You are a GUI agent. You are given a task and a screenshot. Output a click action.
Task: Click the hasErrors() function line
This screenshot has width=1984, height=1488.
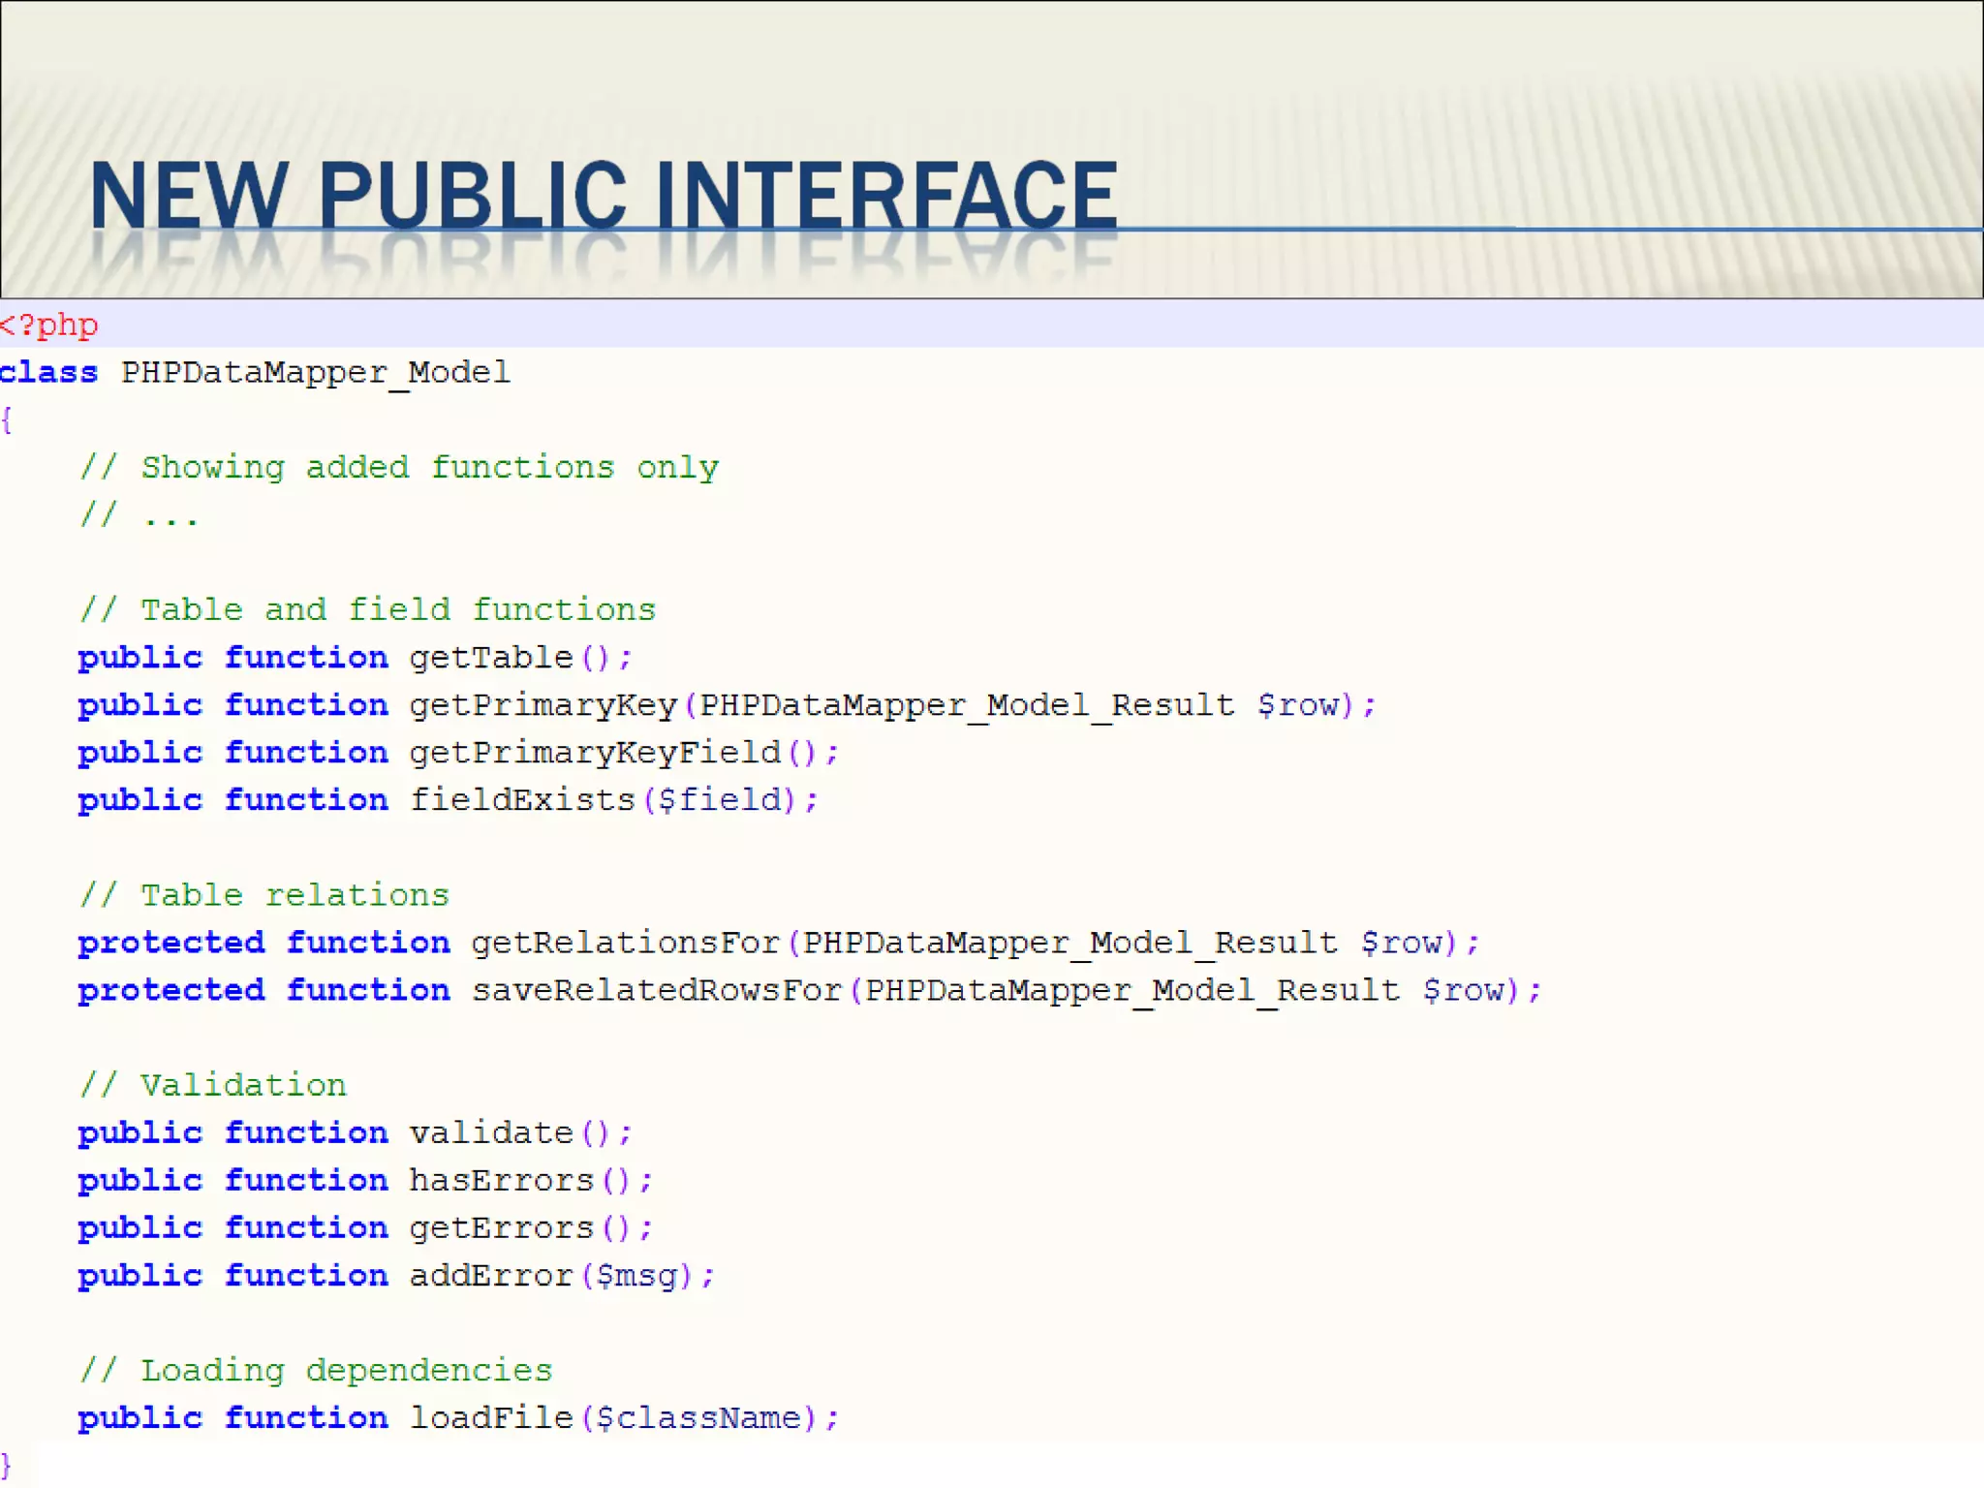click(x=366, y=1180)
